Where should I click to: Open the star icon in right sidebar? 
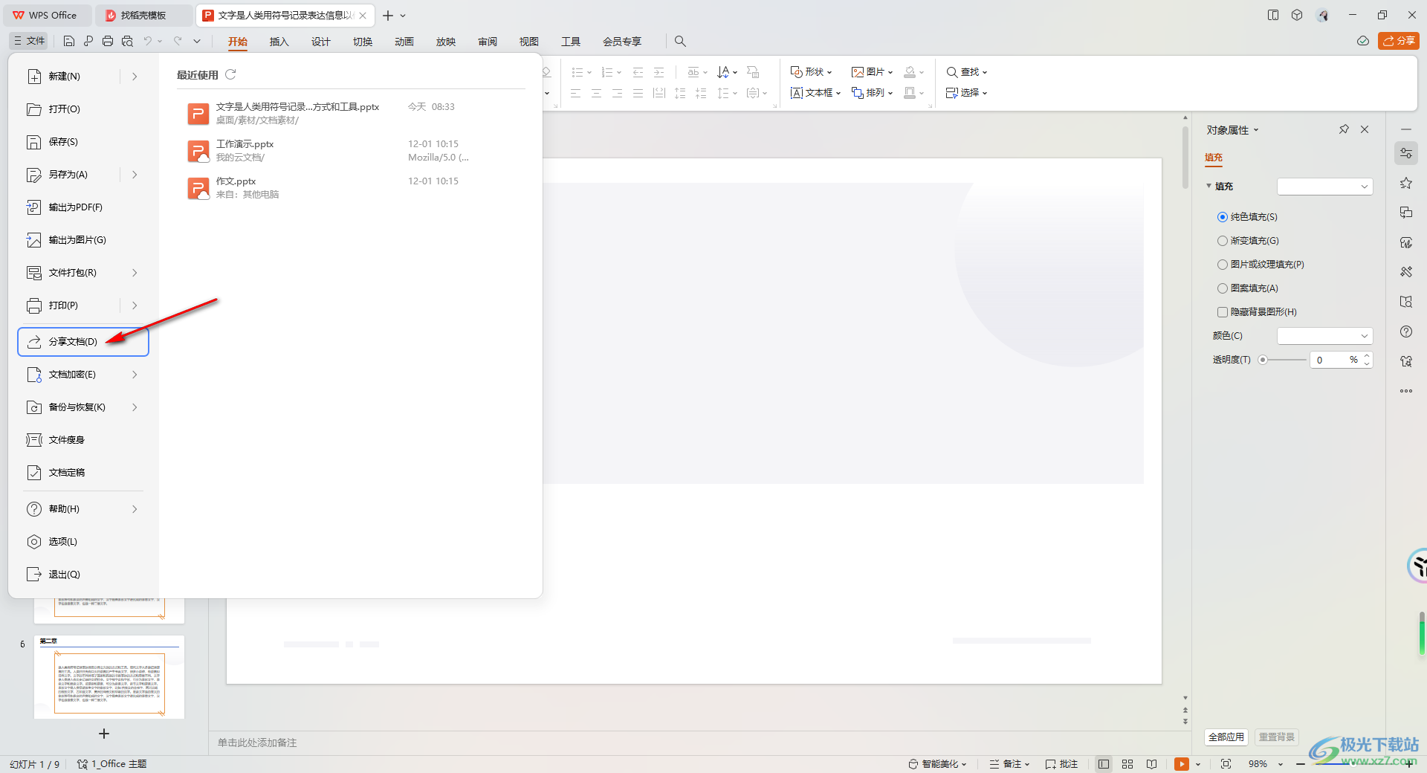coord(1406,183)
